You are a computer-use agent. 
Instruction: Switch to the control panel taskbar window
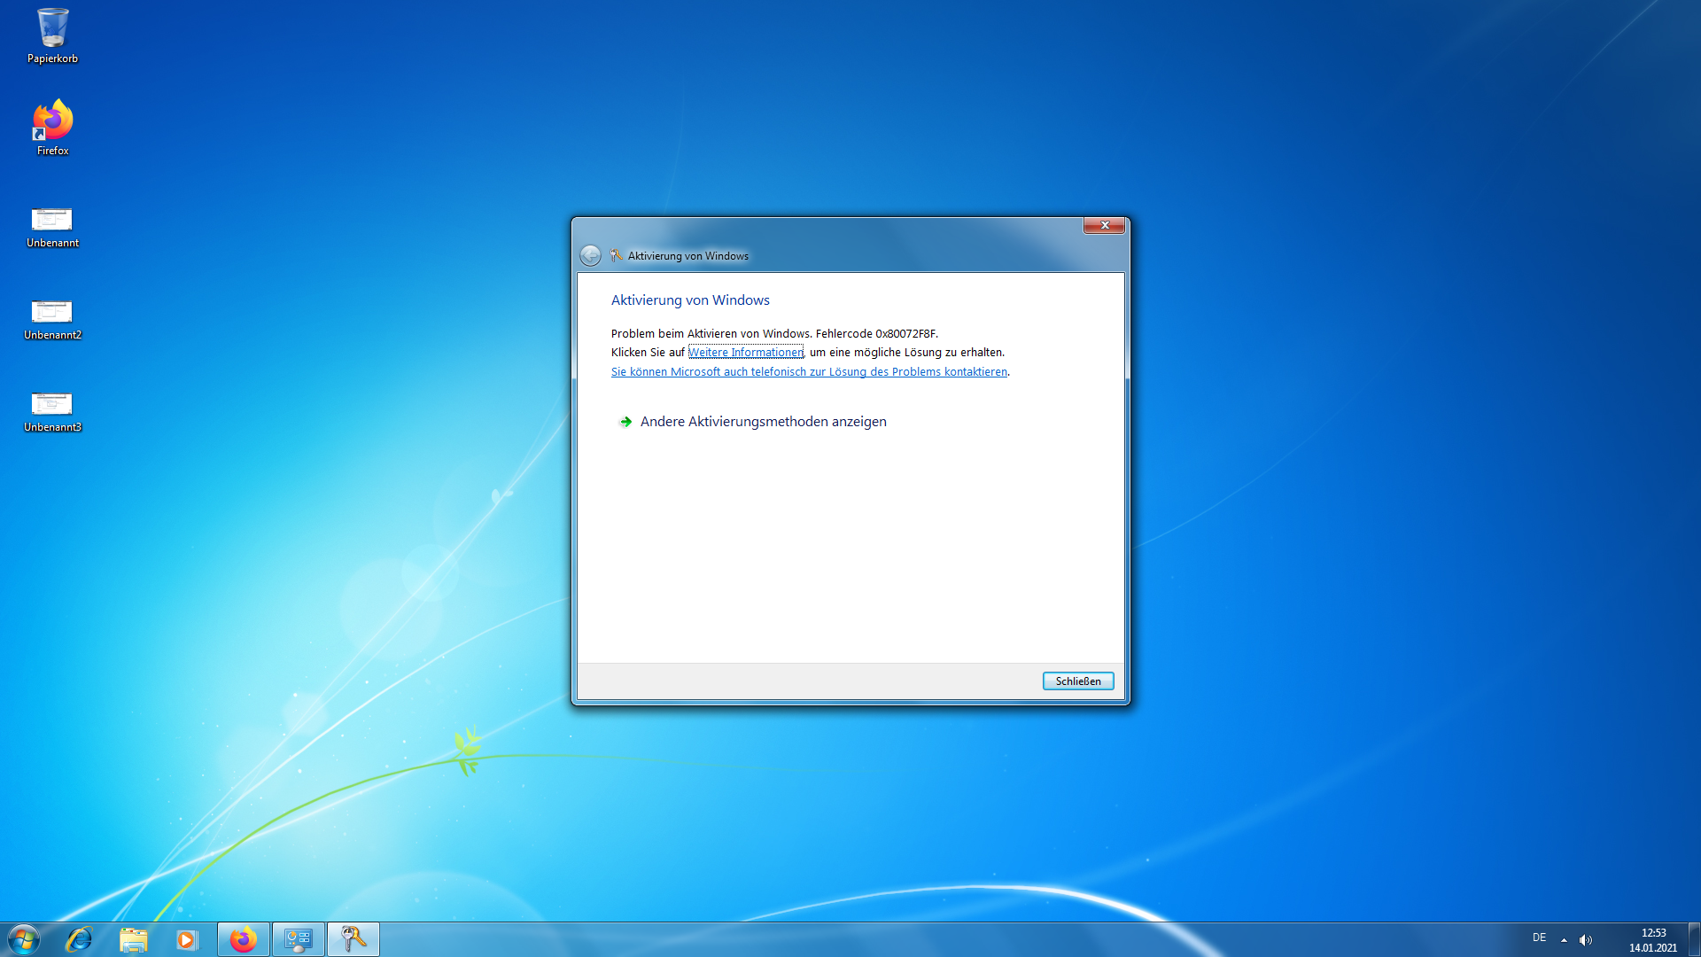(x=298, y=939)
